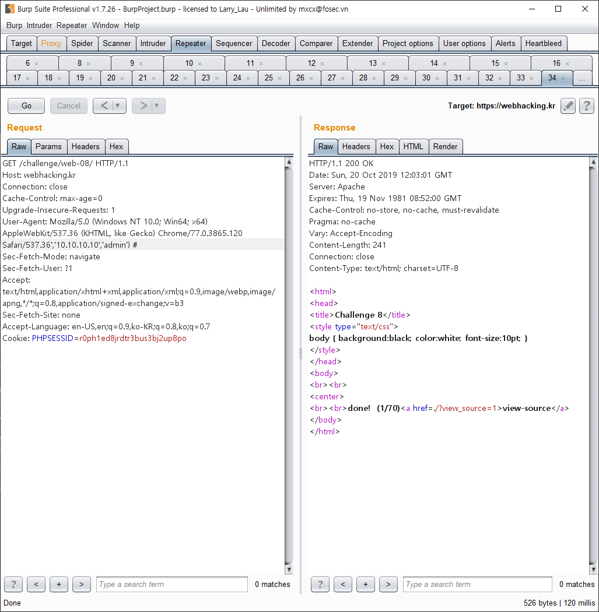
Task: Open the Repeater menu
Action: tap(72, 26)
